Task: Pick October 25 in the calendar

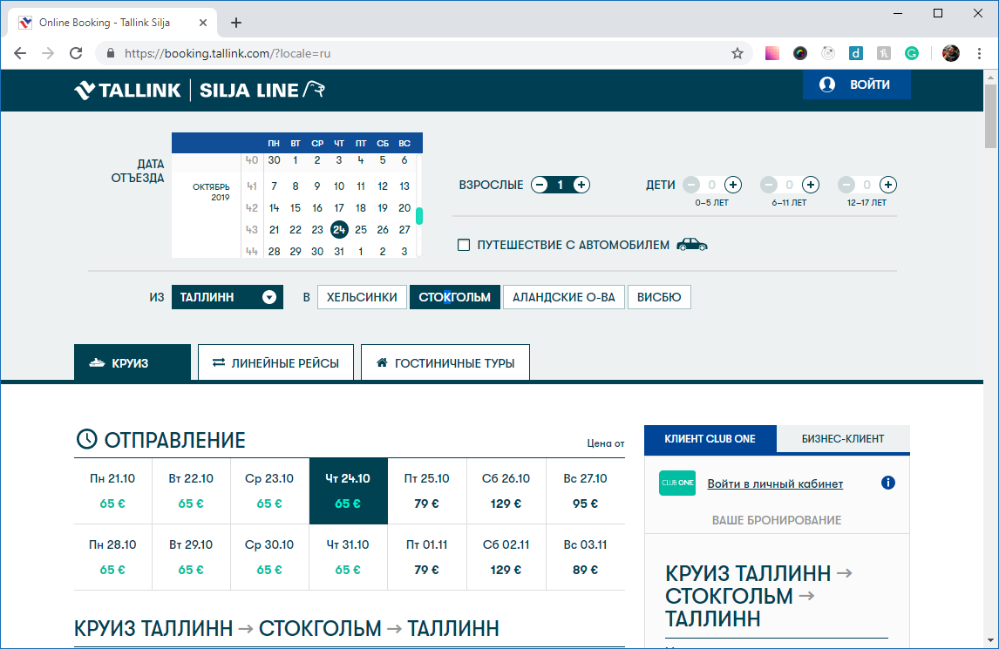Action: click(361, 230)
